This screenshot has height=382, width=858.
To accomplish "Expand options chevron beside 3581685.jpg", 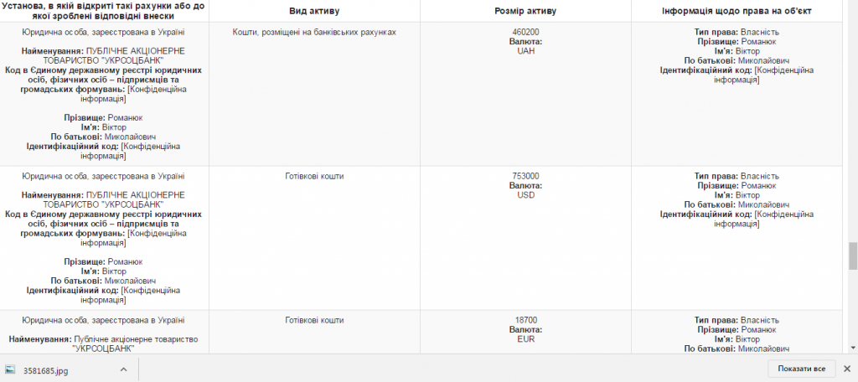I will point(124,369).
